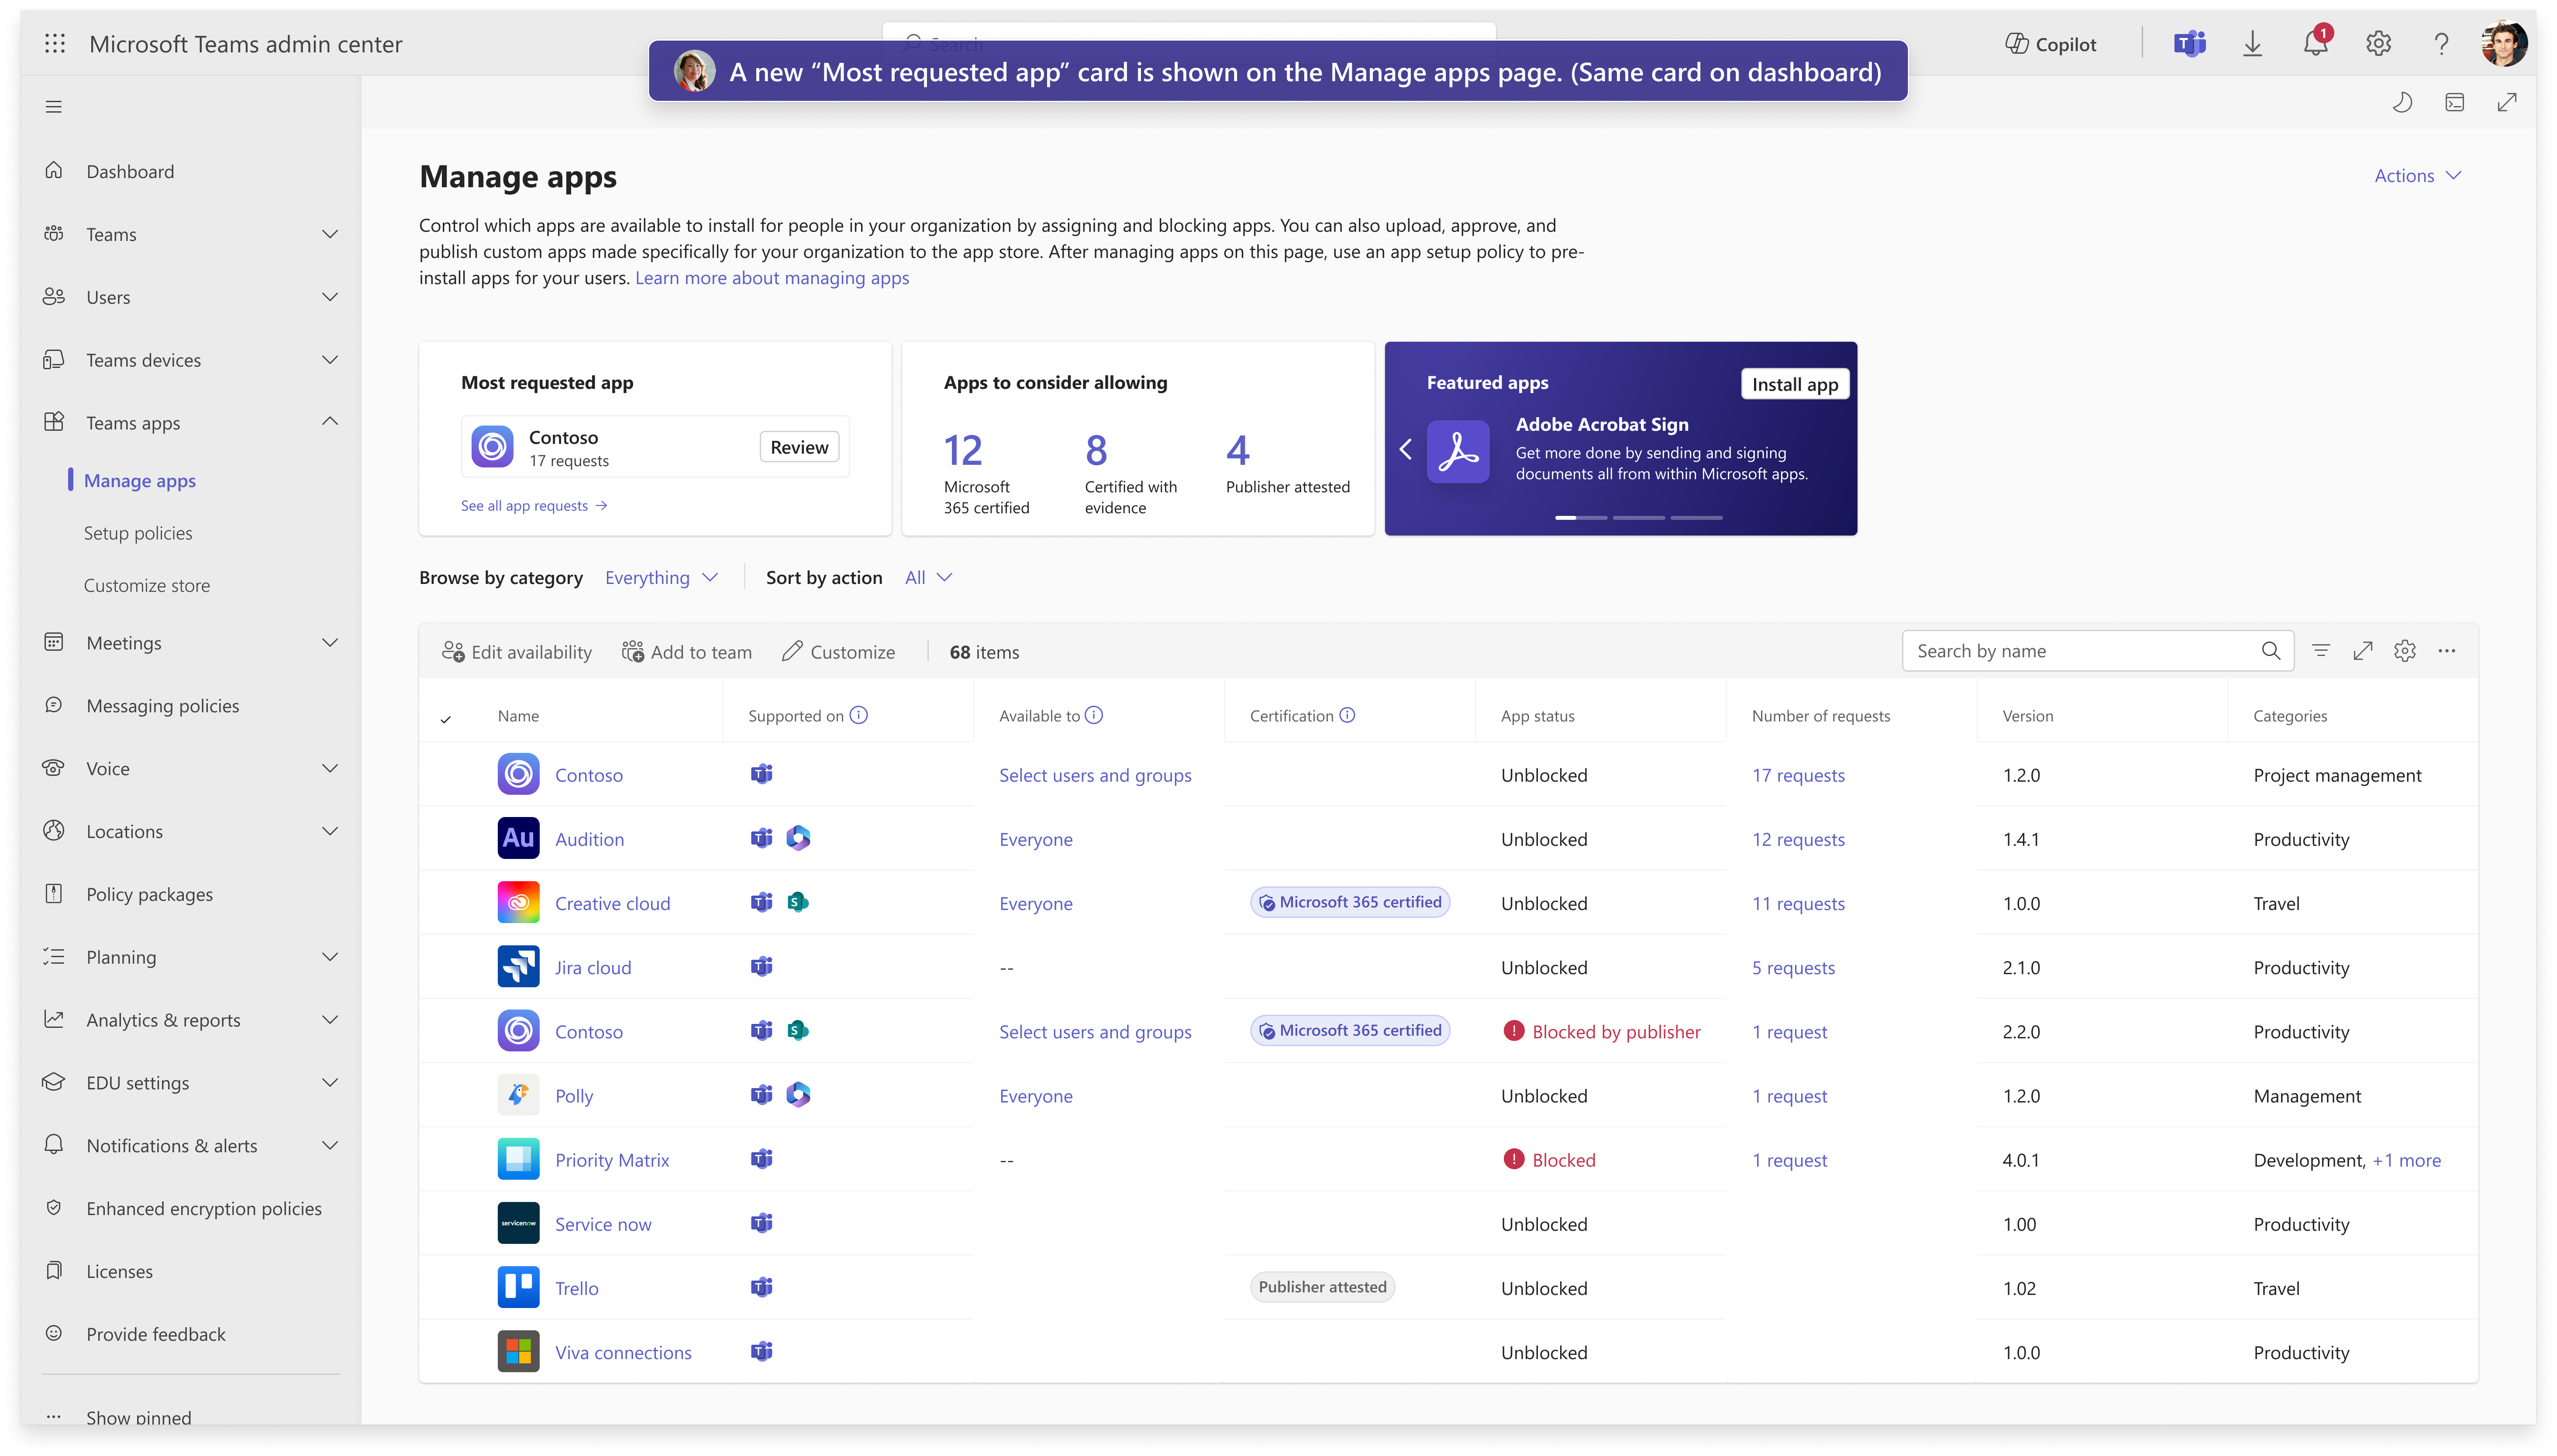Review the most requested Contoso app
The image size is (2557, 1456).
(799, 447)
